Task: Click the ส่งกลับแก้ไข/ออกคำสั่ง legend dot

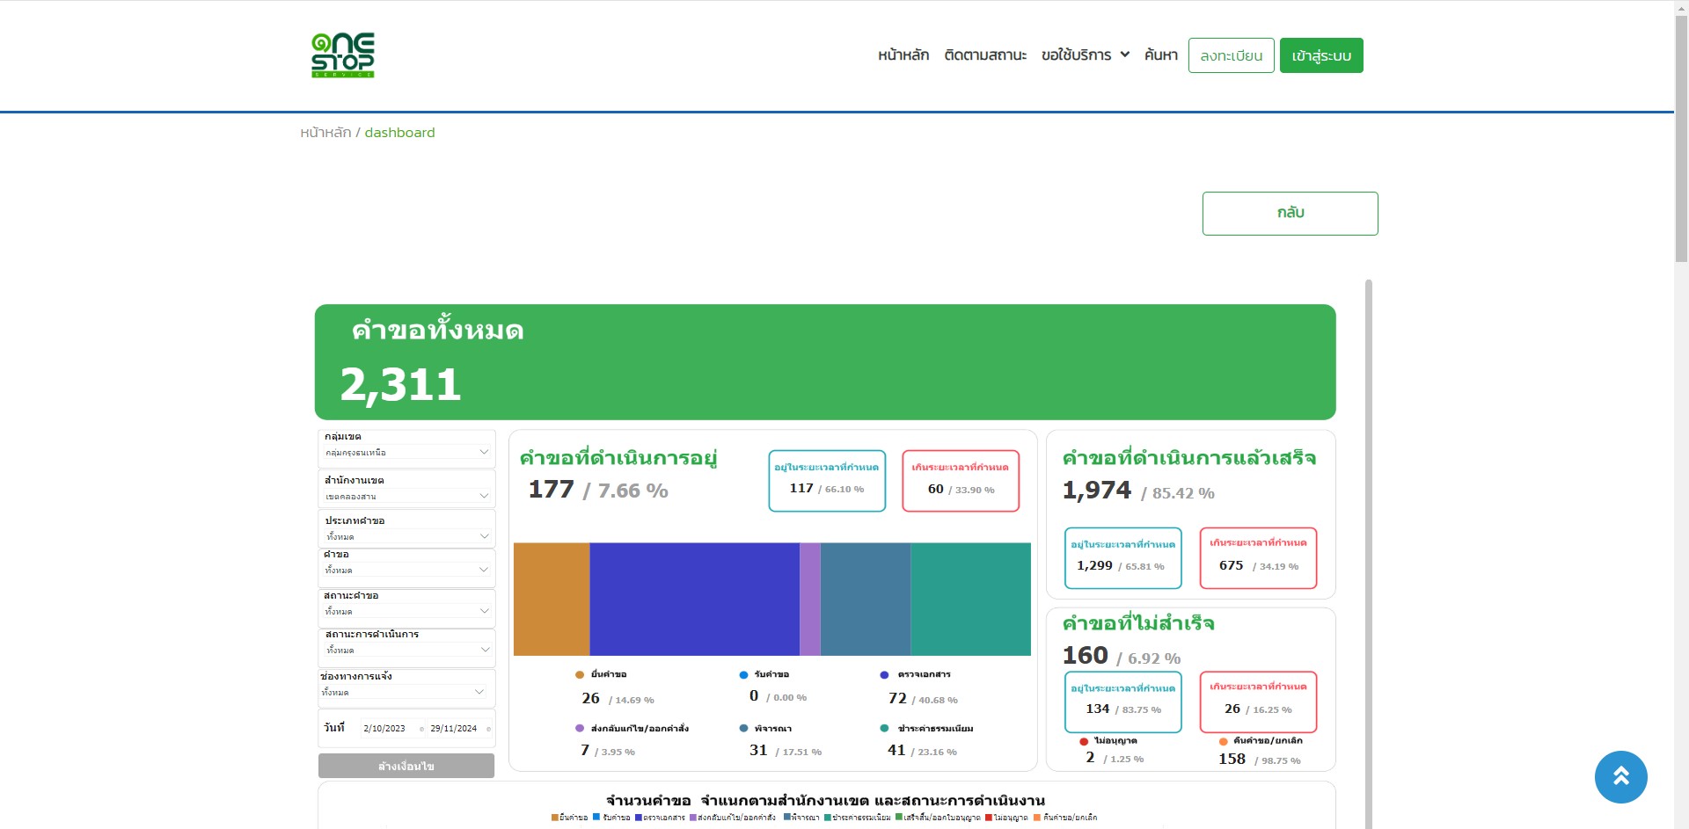Action: pos(579,729)
